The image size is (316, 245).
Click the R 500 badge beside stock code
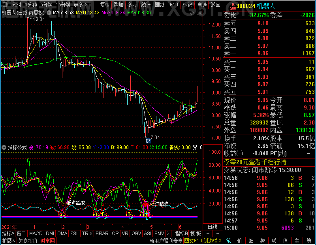(233, 6)
